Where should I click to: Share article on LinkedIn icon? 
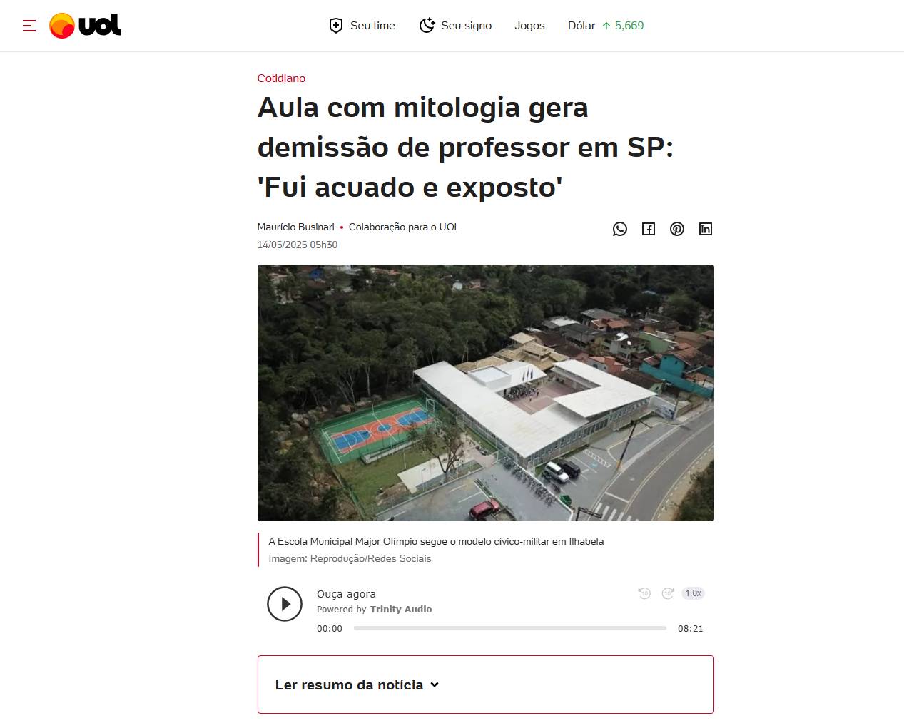tap(706, 229)
